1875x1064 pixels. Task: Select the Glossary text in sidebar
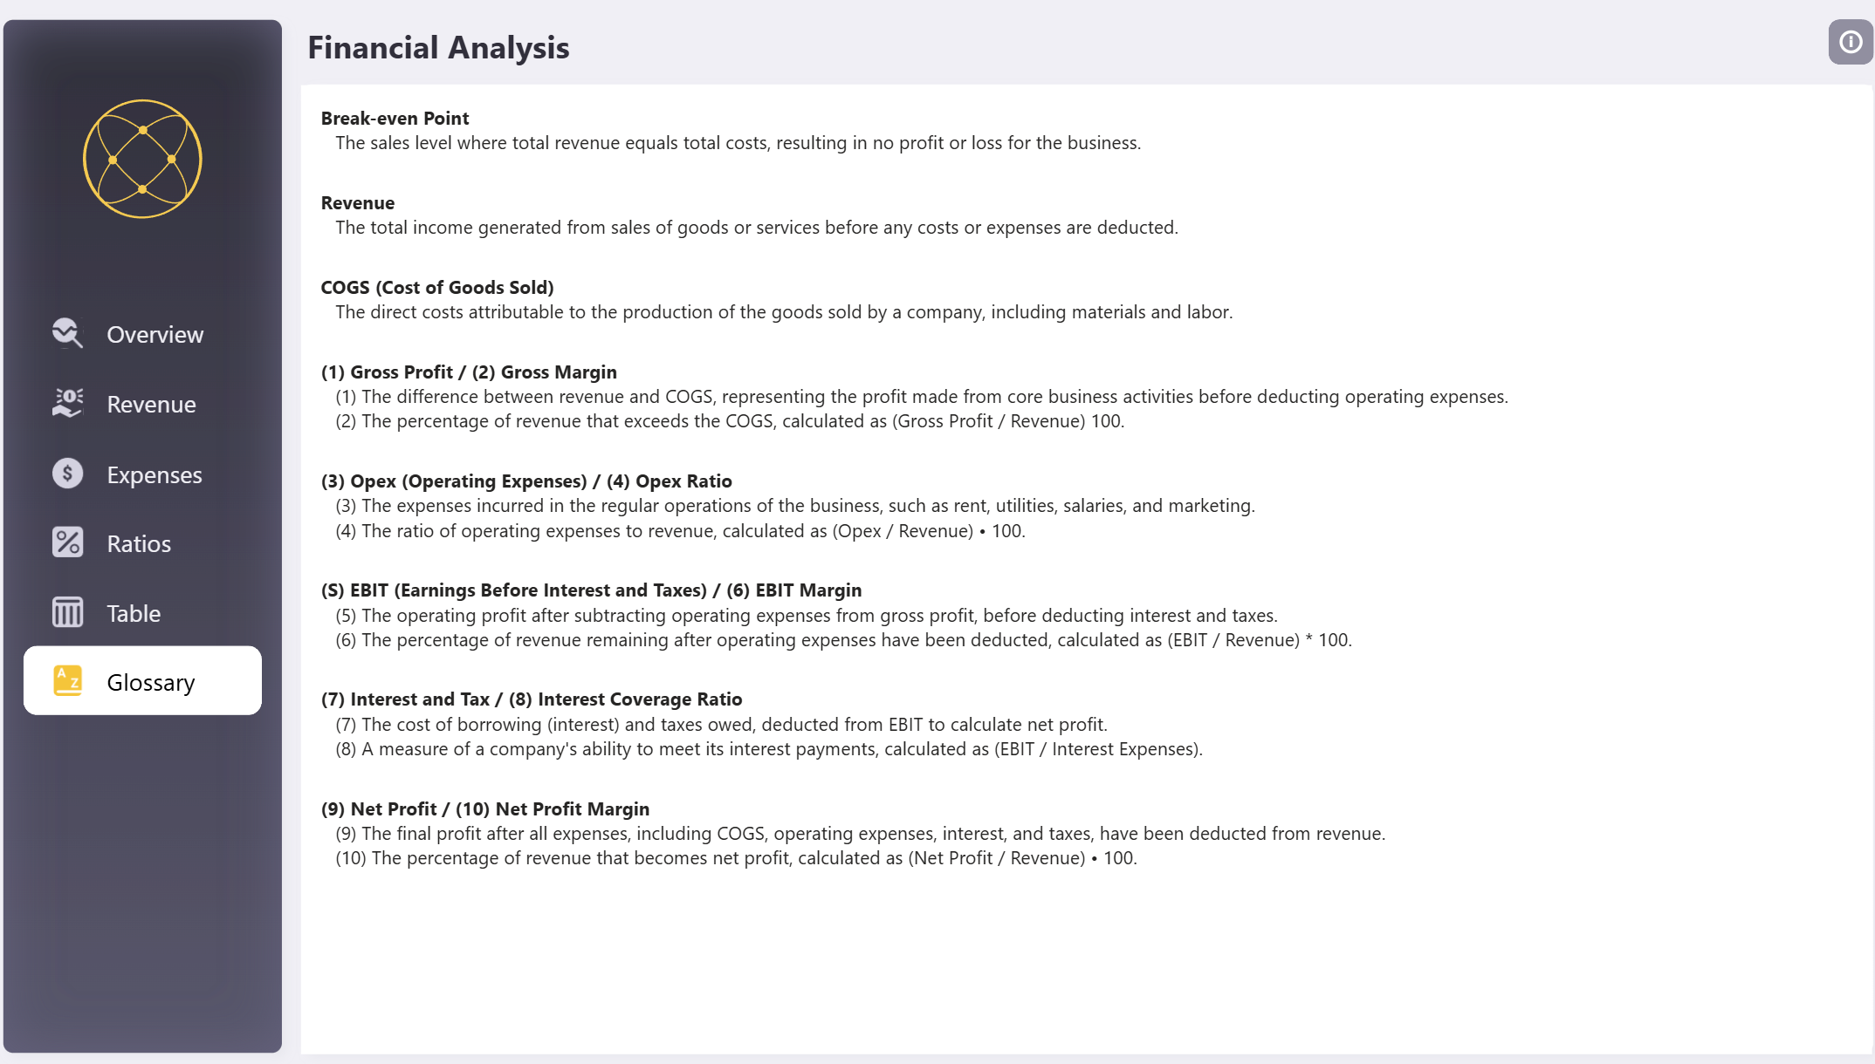[150, 683]
